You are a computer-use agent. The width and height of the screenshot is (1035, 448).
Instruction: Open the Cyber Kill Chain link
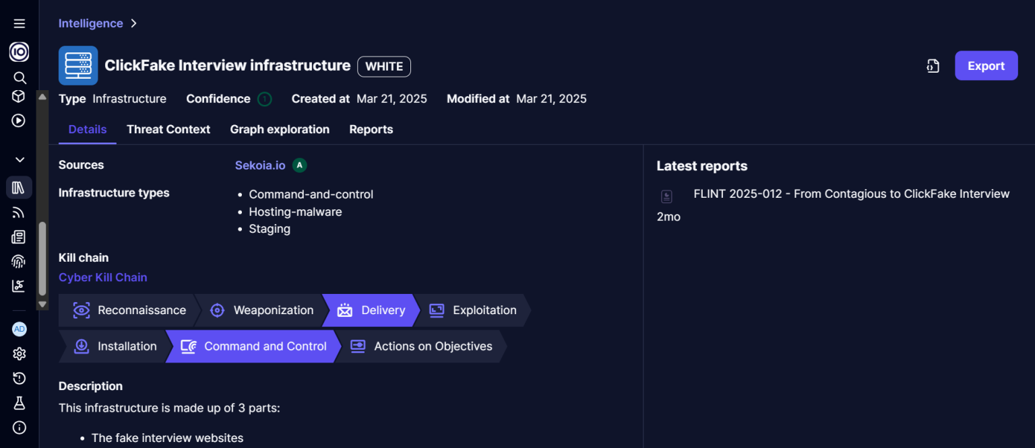coord(102,277)
